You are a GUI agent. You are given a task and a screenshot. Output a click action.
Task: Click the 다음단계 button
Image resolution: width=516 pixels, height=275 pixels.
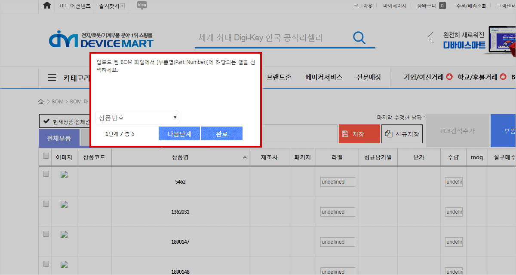tap(179, 134)
